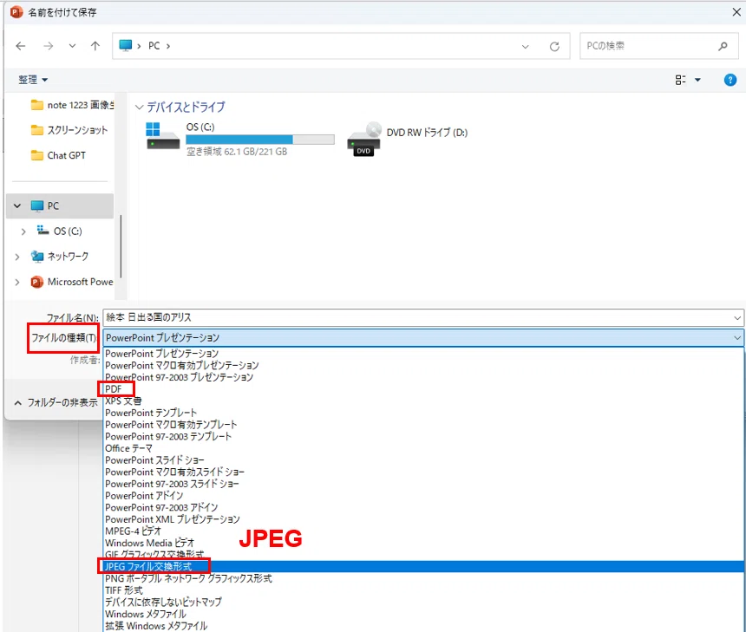Choose PDF as file type
Screen dimensions: 746x632
click(423, 389)
